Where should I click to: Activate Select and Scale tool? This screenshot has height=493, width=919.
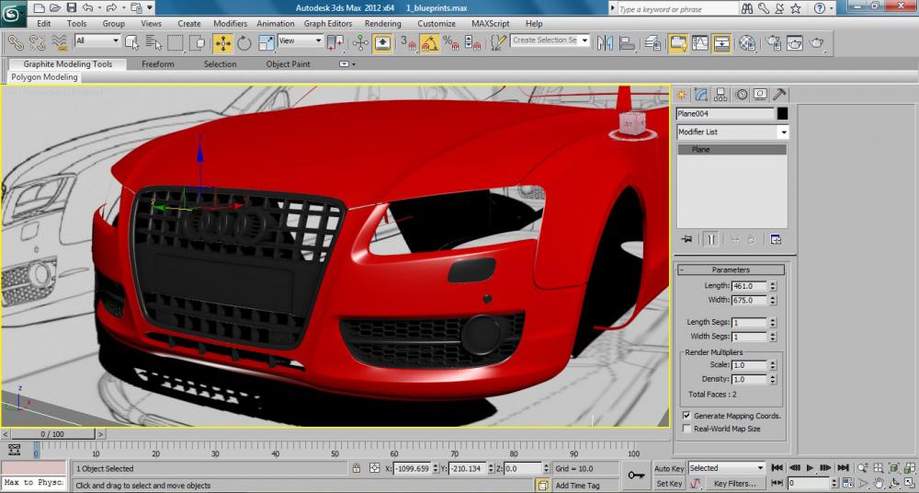[267, 42]
